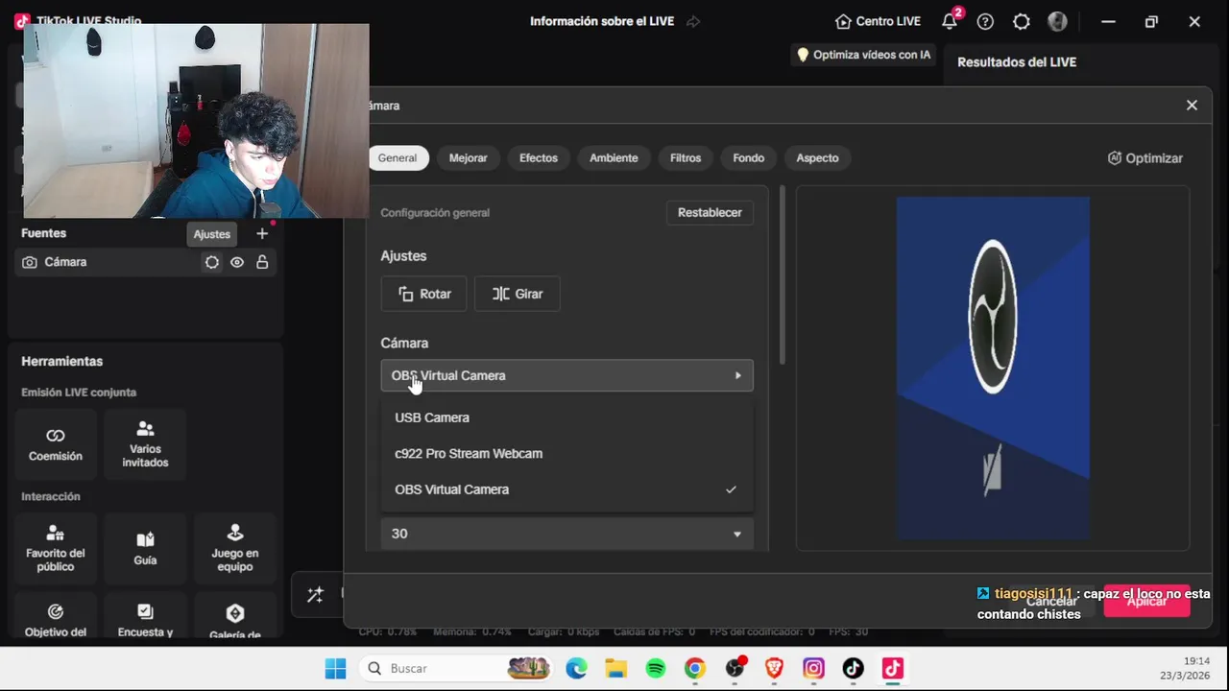Switch to the Fondo tab
Viewport: 1229px width, 691px height.
749,158
